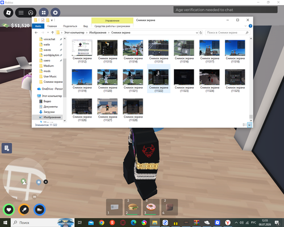Open the Mail app from the taskbar
284x227 pixels.
[x=91, y=222]
